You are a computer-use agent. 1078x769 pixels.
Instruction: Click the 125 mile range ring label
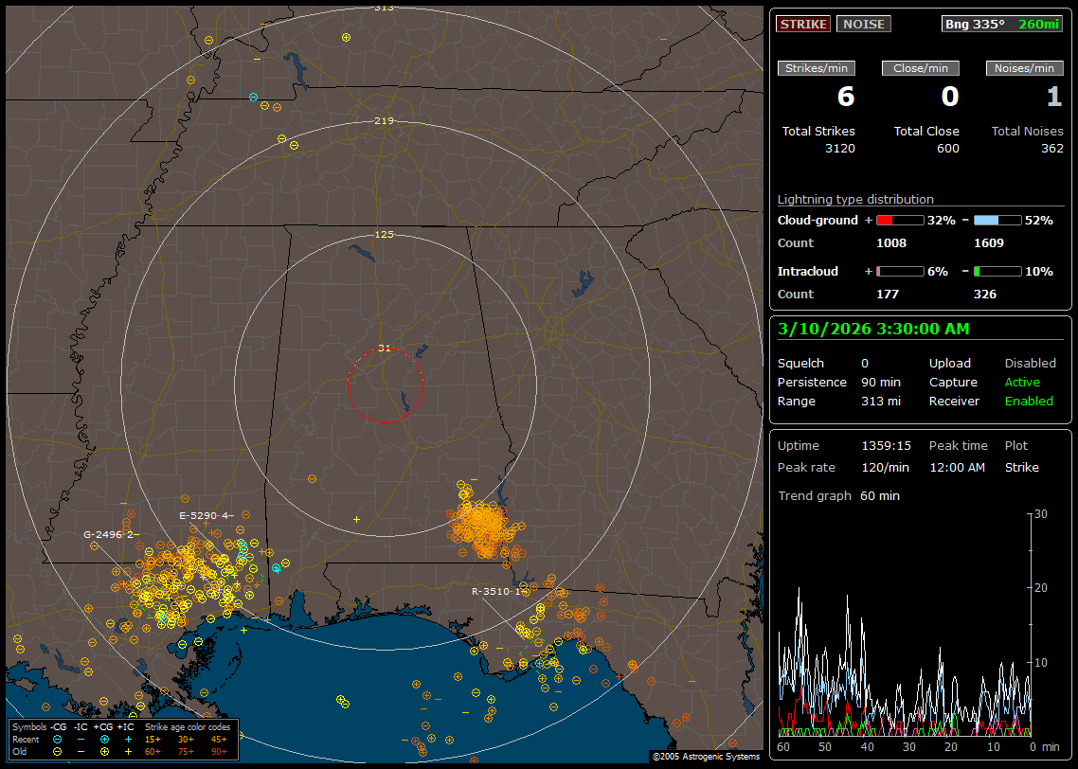click(x=384, y=234)
